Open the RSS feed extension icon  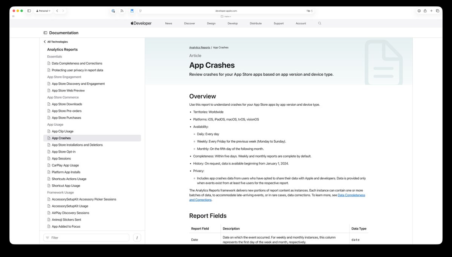122,11
